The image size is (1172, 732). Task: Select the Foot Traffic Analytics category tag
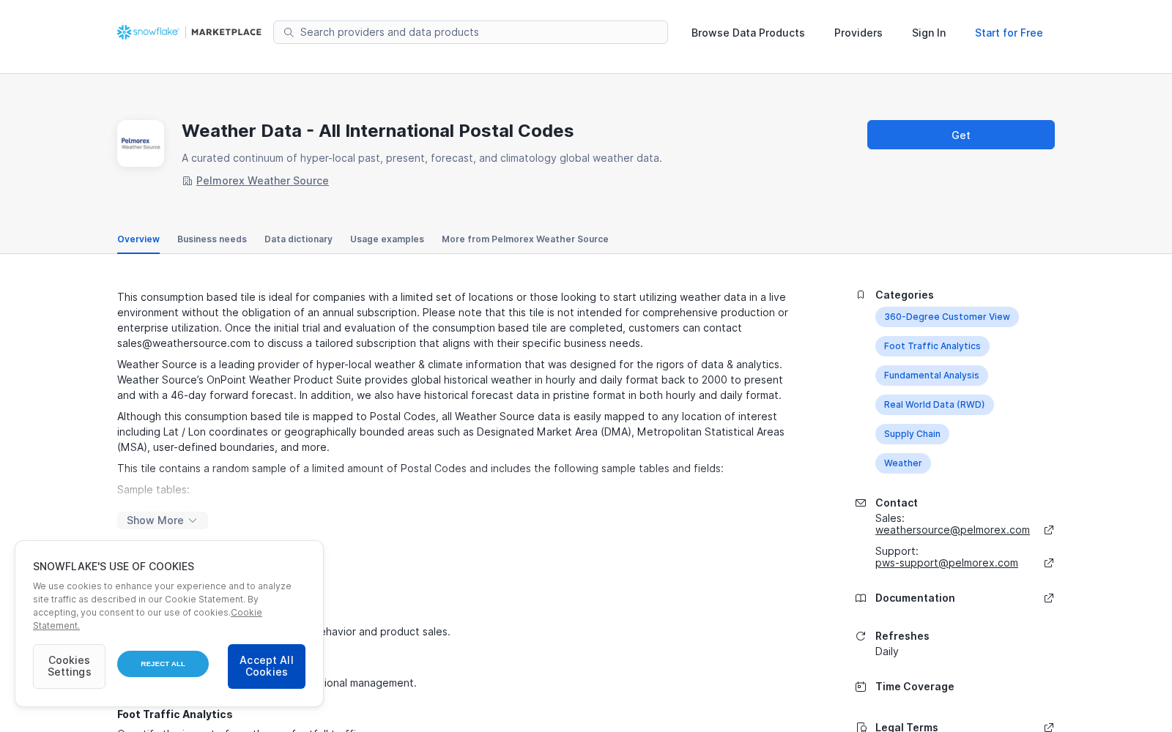(x=932, y=346)
